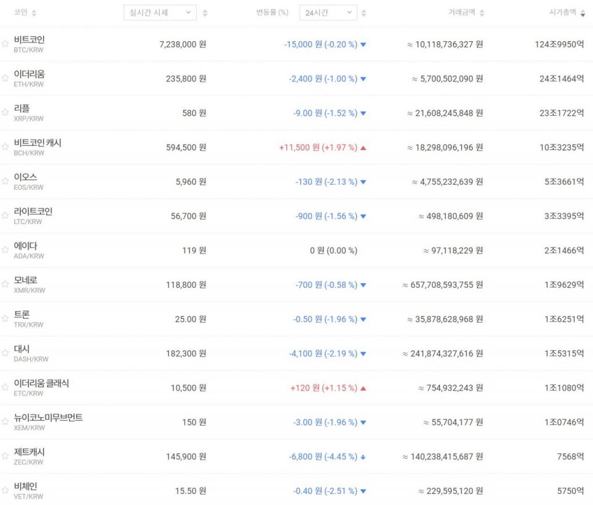
Task: Sort by 거래금액 trading volume arrows
Action: [x=482, y=13]
